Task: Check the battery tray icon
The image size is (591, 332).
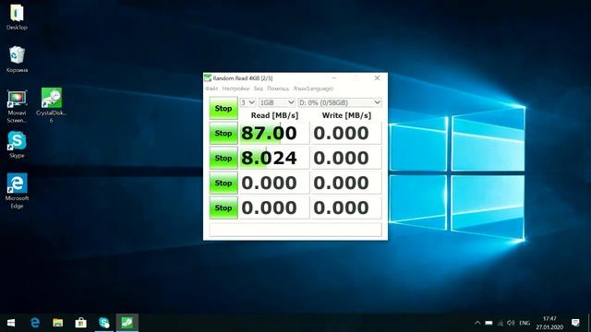Action: 488,323
